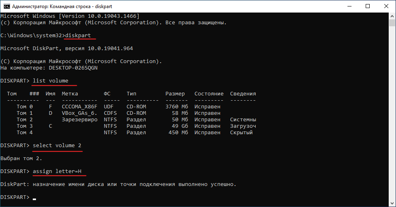The width and height of the screenshot is (396, 207).
Task: Click the 'Имя' column header
Action: tap(51, 94)
